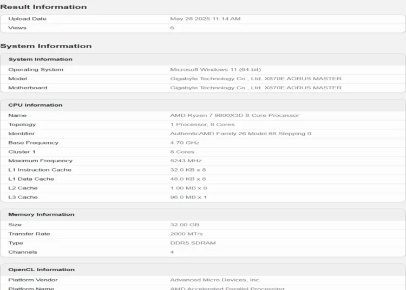Click the '48.0 KB x 8' value
This screenshot has width=406, height=290.
point(188,179)
